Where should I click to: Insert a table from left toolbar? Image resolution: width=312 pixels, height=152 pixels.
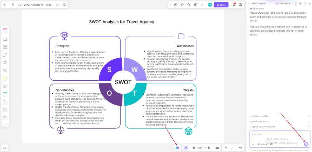[5, 94]
